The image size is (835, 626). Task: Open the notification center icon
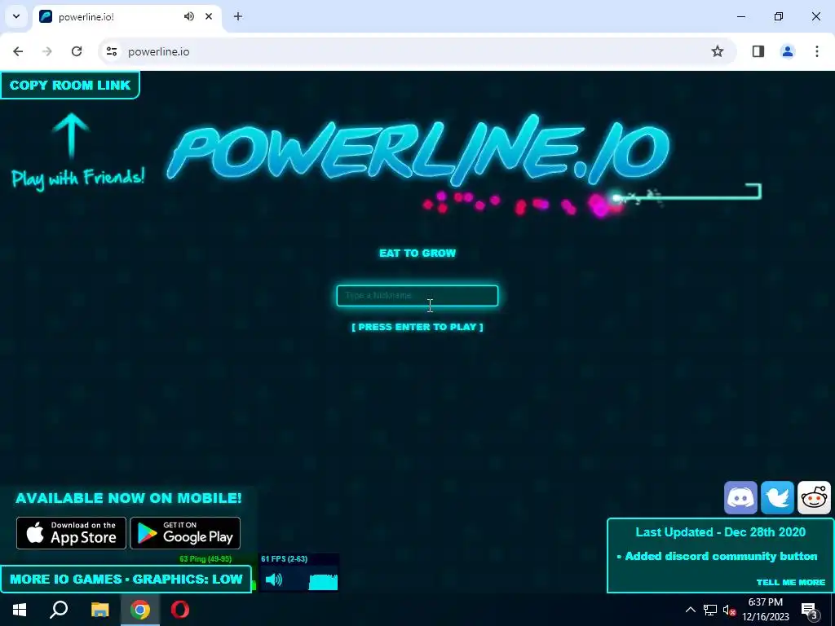point(810,611)
